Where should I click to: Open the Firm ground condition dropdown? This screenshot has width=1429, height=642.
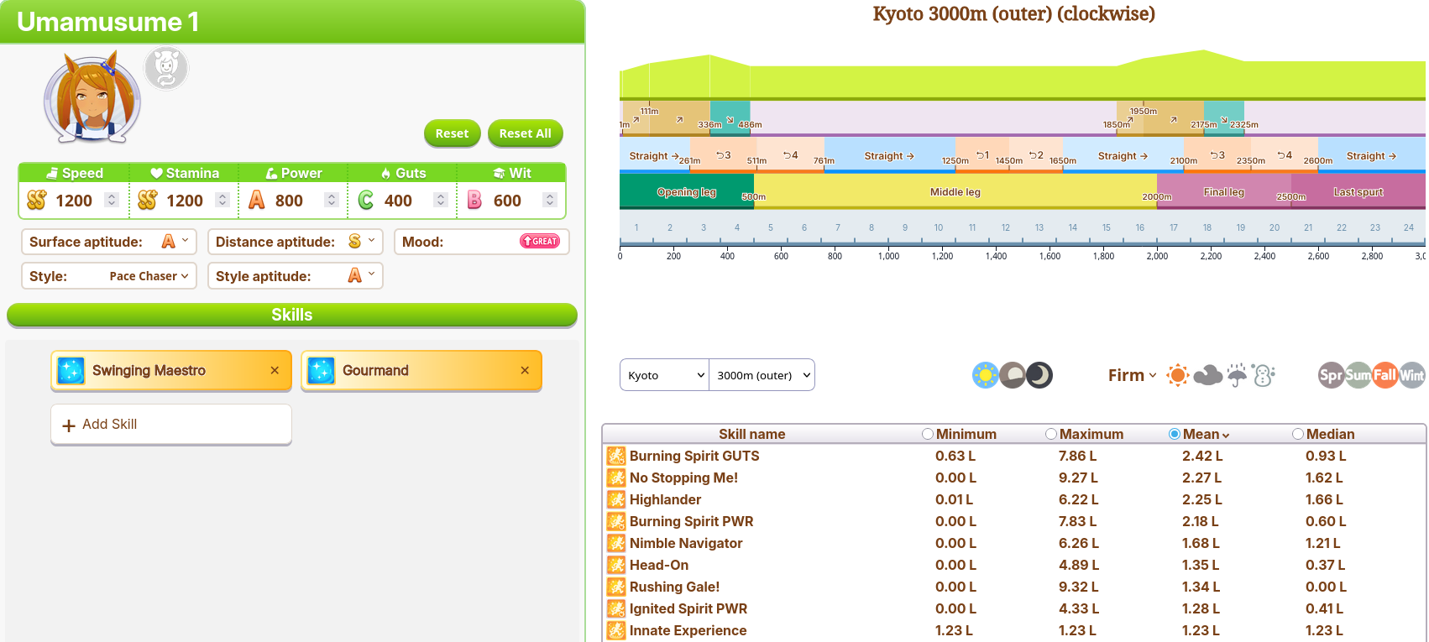pos(1132,375)
